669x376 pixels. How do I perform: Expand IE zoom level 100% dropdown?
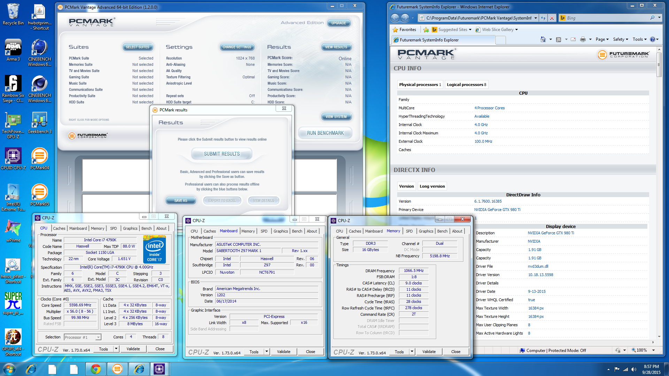653,350
